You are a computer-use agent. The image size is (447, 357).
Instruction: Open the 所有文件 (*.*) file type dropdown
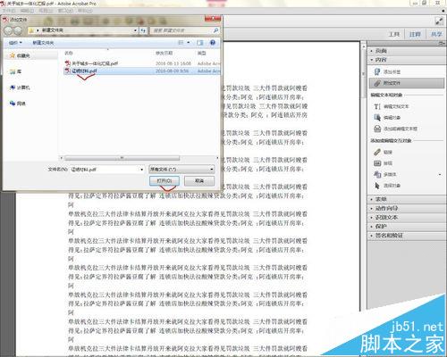coord(181,170)
